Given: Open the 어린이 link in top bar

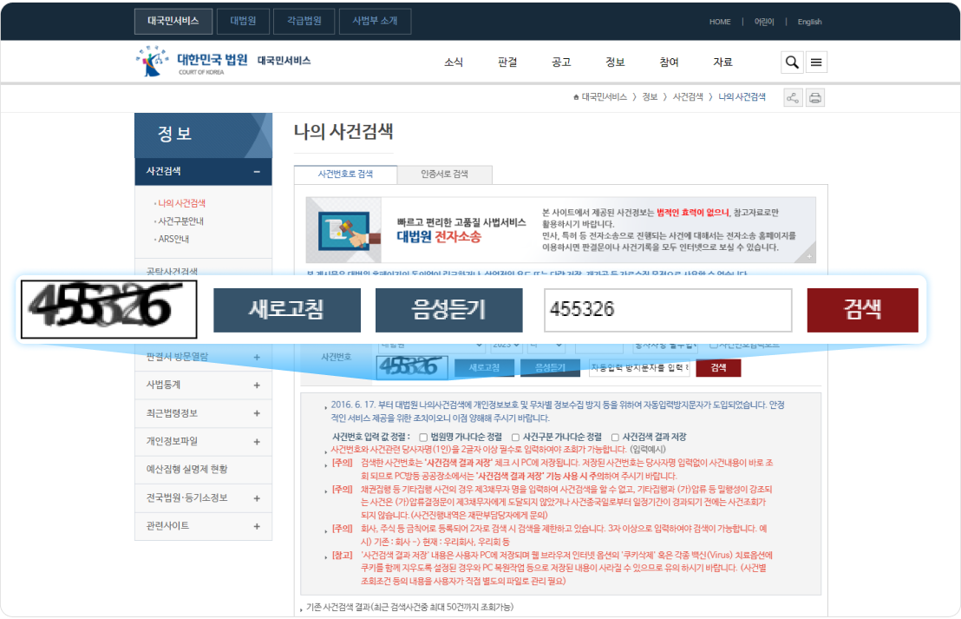Looking at the screenshot, I should point(764,22).
